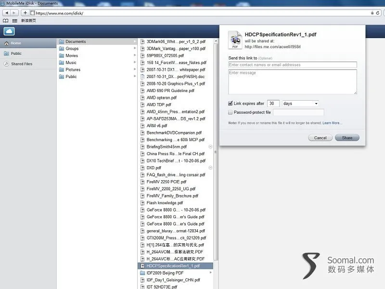Click the Cancel button
The image size is (385, 289).
(x=320, y=138)
